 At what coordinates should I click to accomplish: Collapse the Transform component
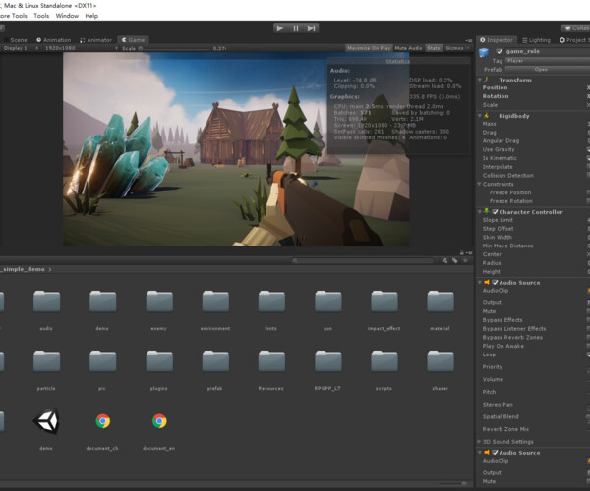(480, 80)
